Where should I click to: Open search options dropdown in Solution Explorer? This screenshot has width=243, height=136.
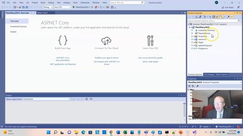(x=241, y=21)
